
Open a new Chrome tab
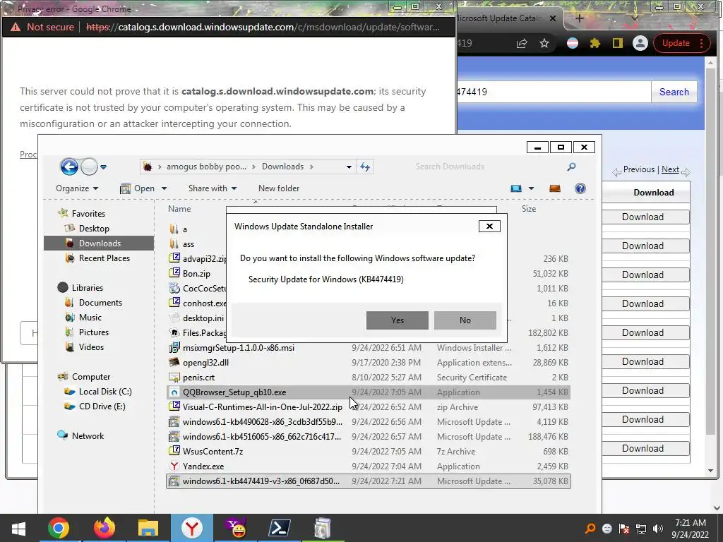[579, 18]
